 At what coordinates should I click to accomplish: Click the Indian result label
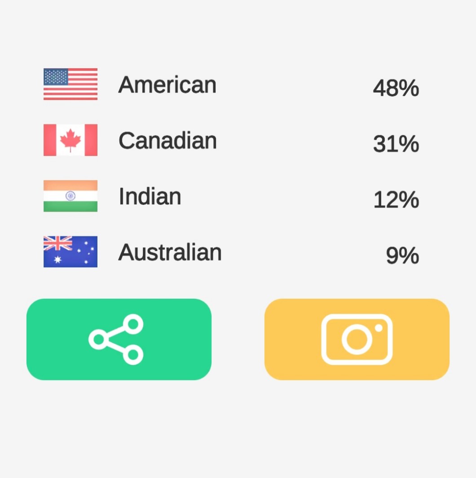pos(150,196)
